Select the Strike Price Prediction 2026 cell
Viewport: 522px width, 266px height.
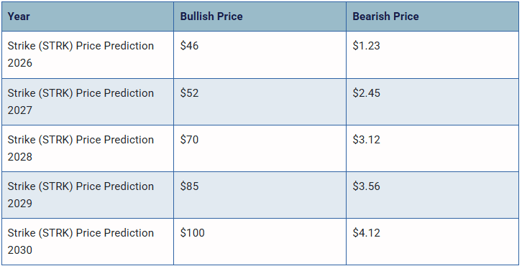coord(88,54)
